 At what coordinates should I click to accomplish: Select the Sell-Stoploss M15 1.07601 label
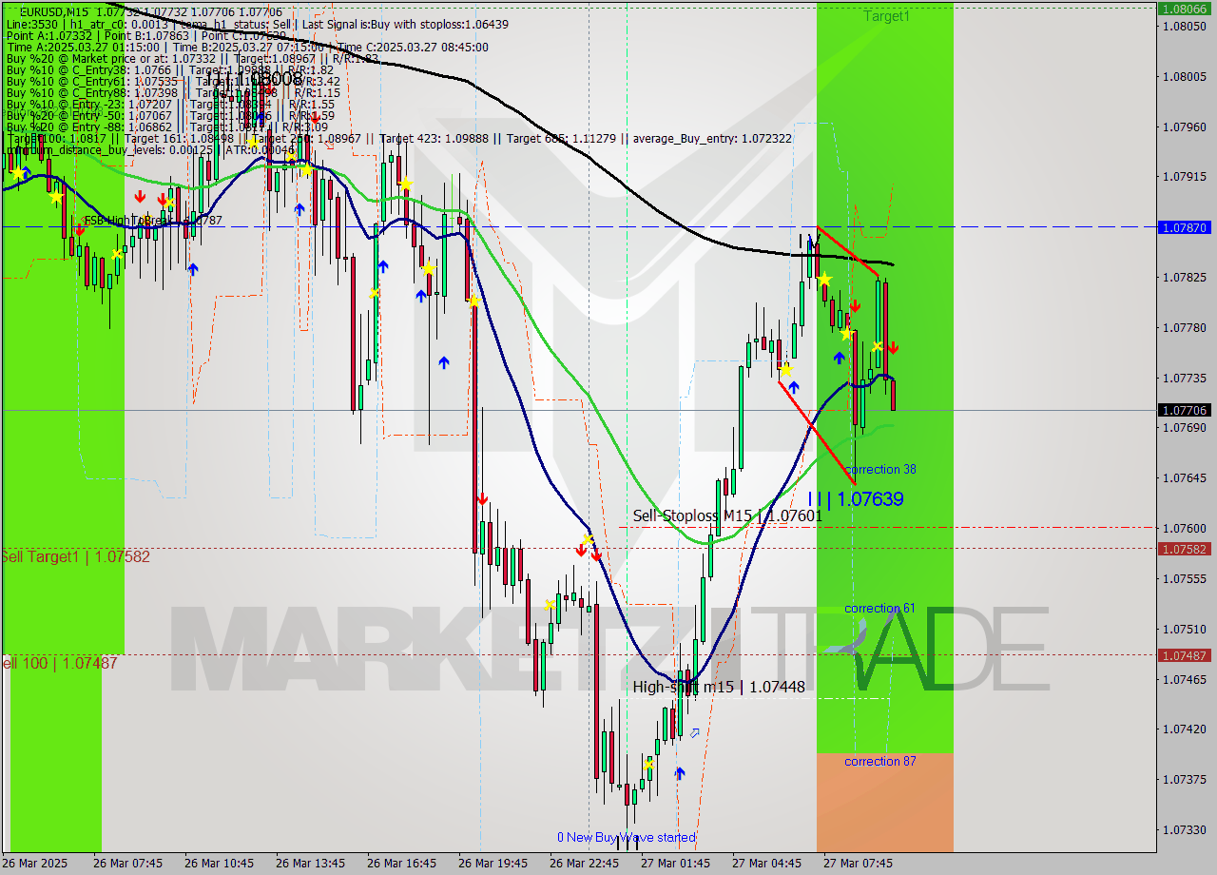click(x=728, y=515)
